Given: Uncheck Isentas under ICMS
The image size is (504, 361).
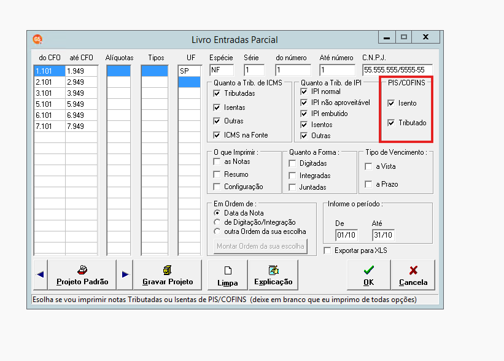Looking at the screenshot, I should (217, 107).
